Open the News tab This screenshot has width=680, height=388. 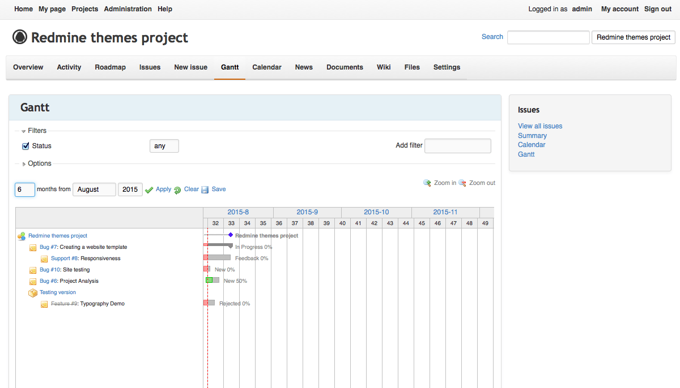click(304, 67)
